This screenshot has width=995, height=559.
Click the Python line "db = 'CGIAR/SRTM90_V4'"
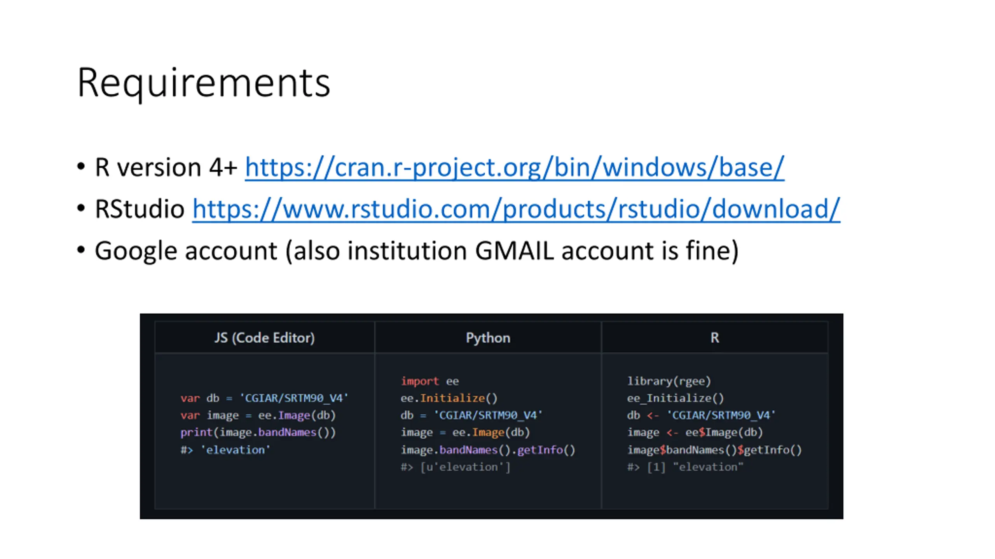[472, 415]
